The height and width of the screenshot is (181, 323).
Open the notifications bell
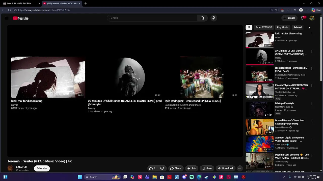303,18
